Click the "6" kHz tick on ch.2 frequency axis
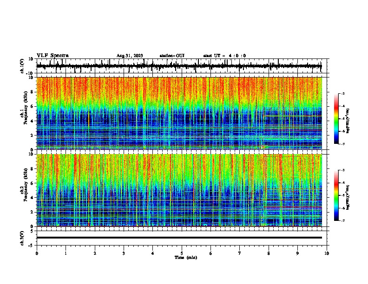The image size is (368, 284). [x=32, y=183]
